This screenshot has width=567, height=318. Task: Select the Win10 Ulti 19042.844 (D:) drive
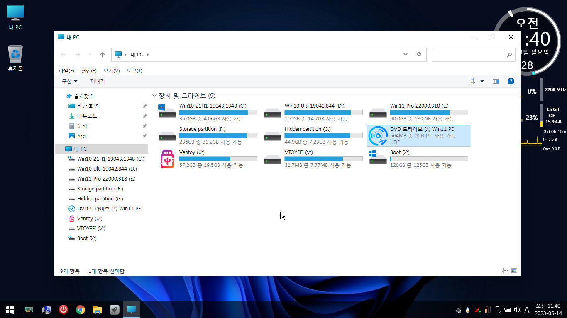(x=314, y=113)
